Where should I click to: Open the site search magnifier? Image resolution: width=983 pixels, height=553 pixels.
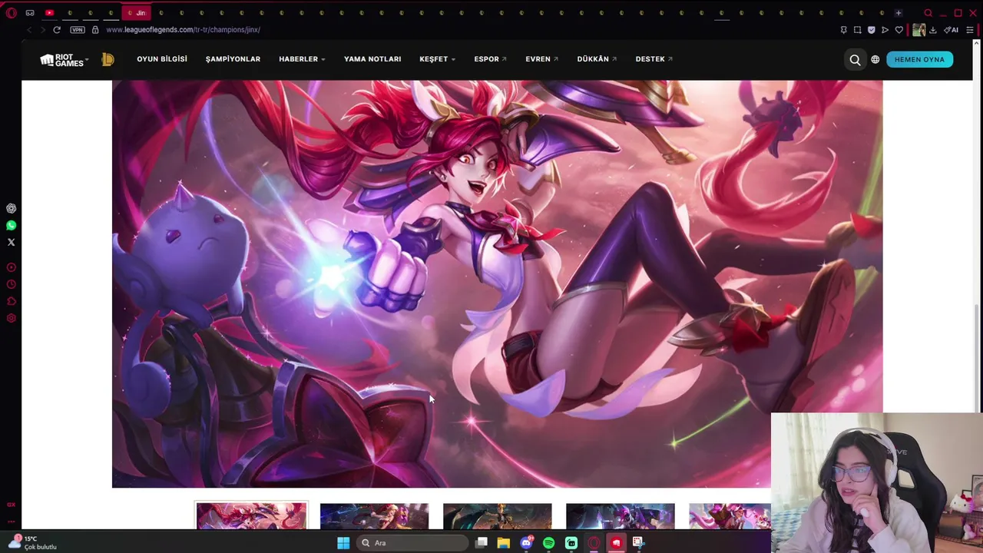[855, 59]
